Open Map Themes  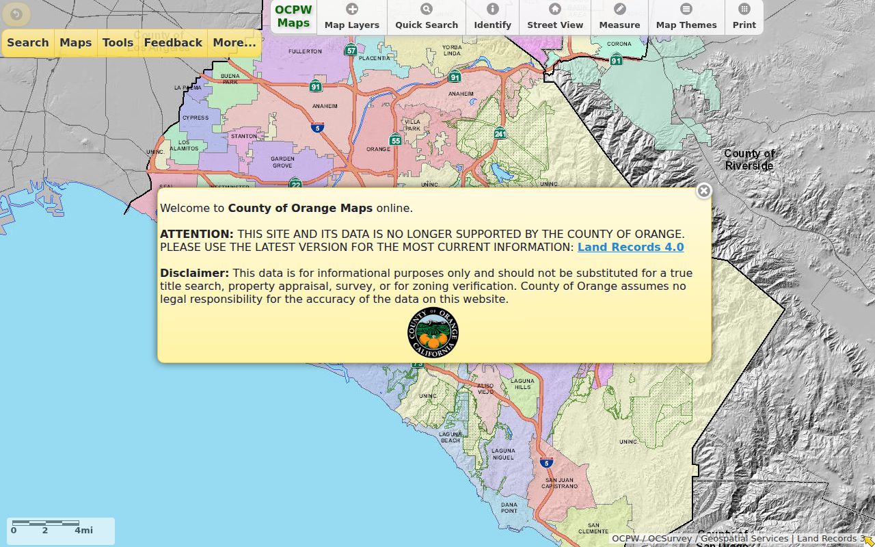pos(686,17)
